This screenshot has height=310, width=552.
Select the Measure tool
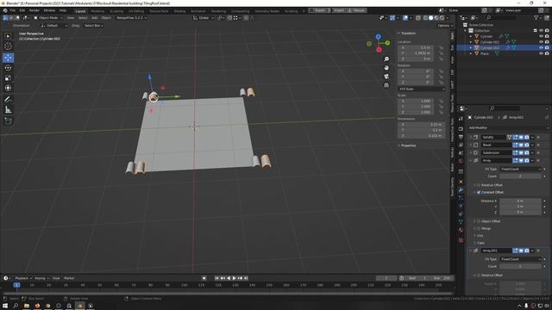[8, 109]
